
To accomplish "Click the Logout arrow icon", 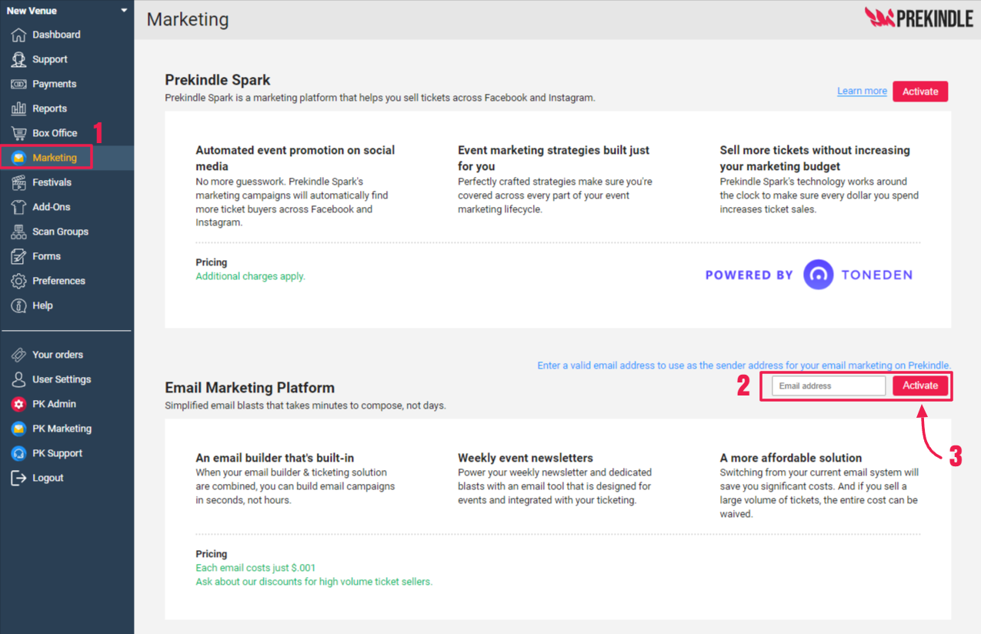I will 18,478.
